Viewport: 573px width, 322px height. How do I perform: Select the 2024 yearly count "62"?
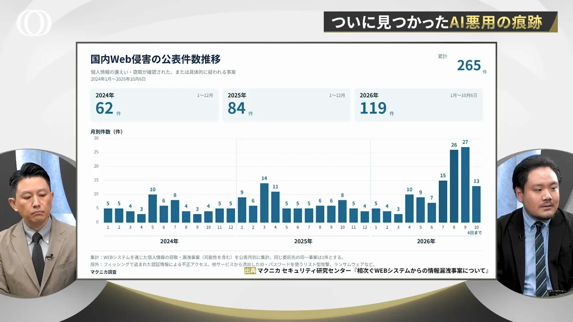point(104,108)
